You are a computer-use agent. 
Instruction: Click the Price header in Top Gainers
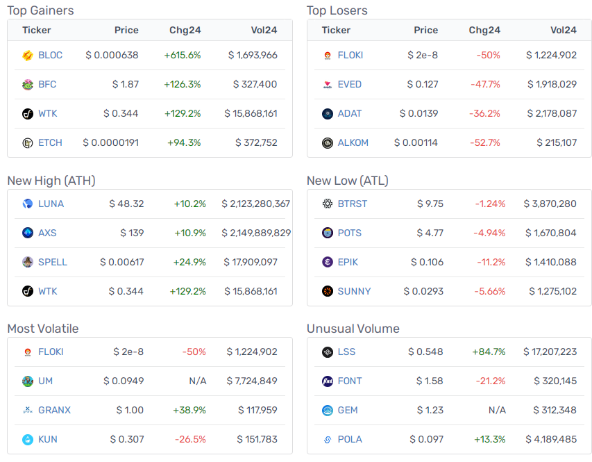pyautogui.click(x=126, y=31)
